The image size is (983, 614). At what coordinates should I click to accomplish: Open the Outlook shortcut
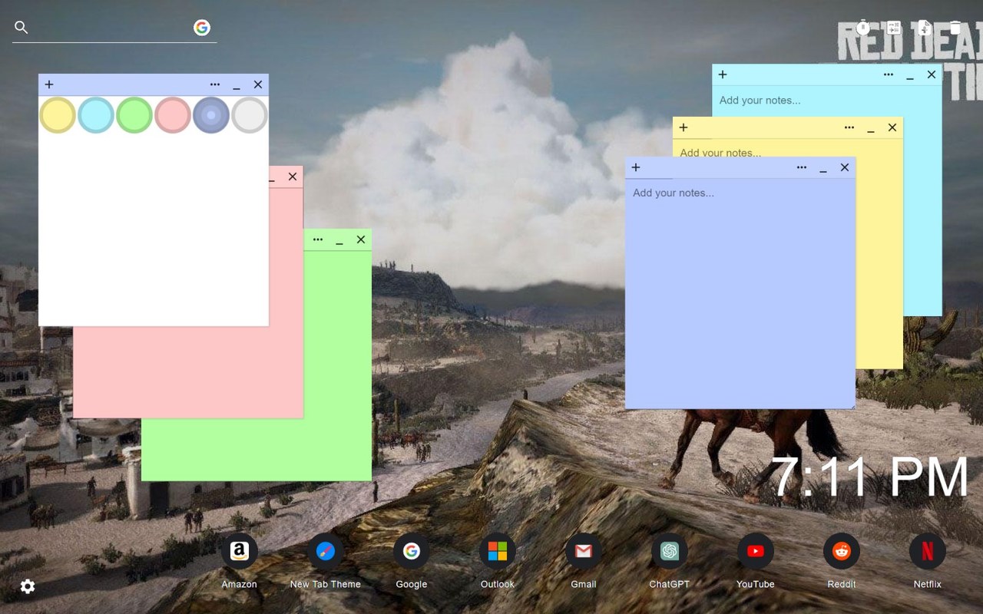tap(498, 551)
